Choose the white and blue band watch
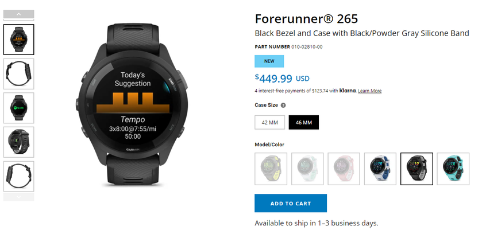The height and width of the screenshot is (234, 482). click(380, 169)
